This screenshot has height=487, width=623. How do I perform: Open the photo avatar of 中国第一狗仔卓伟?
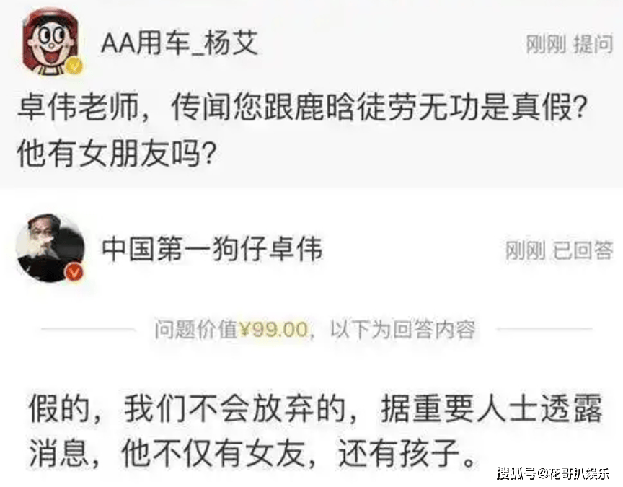tap(50, 248)
